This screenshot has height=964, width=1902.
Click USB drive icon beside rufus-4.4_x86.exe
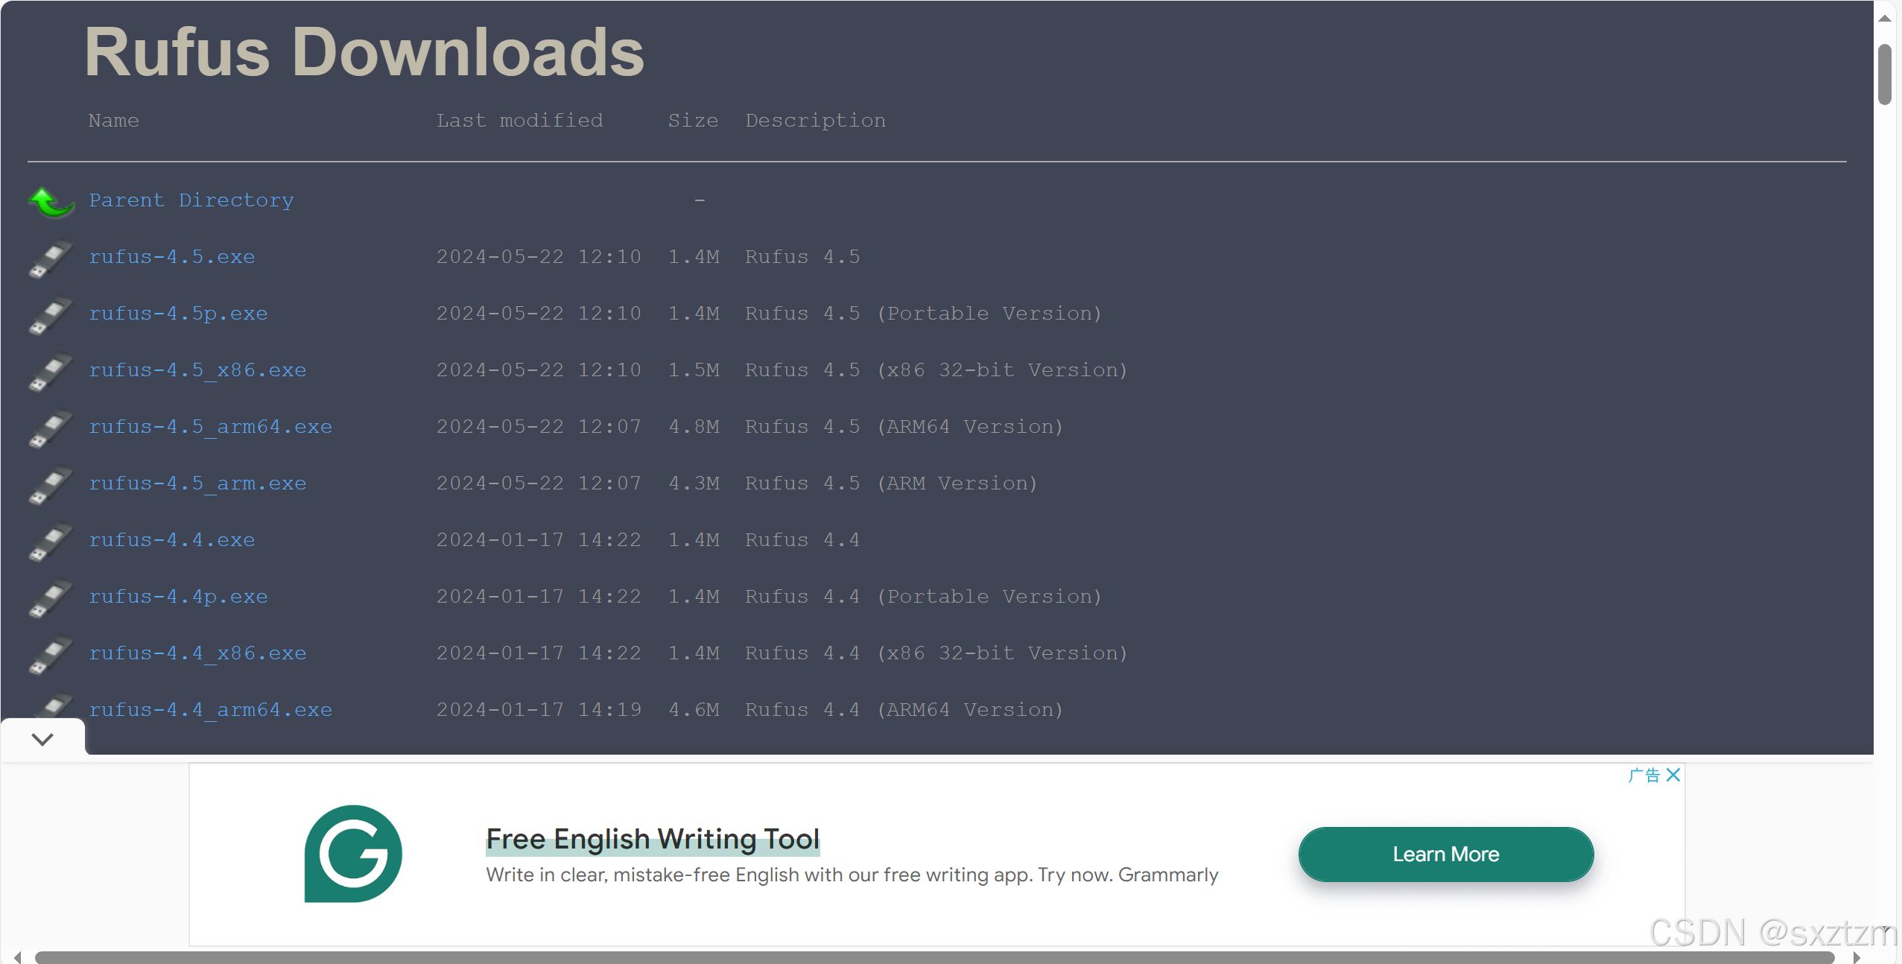(51, 655)
